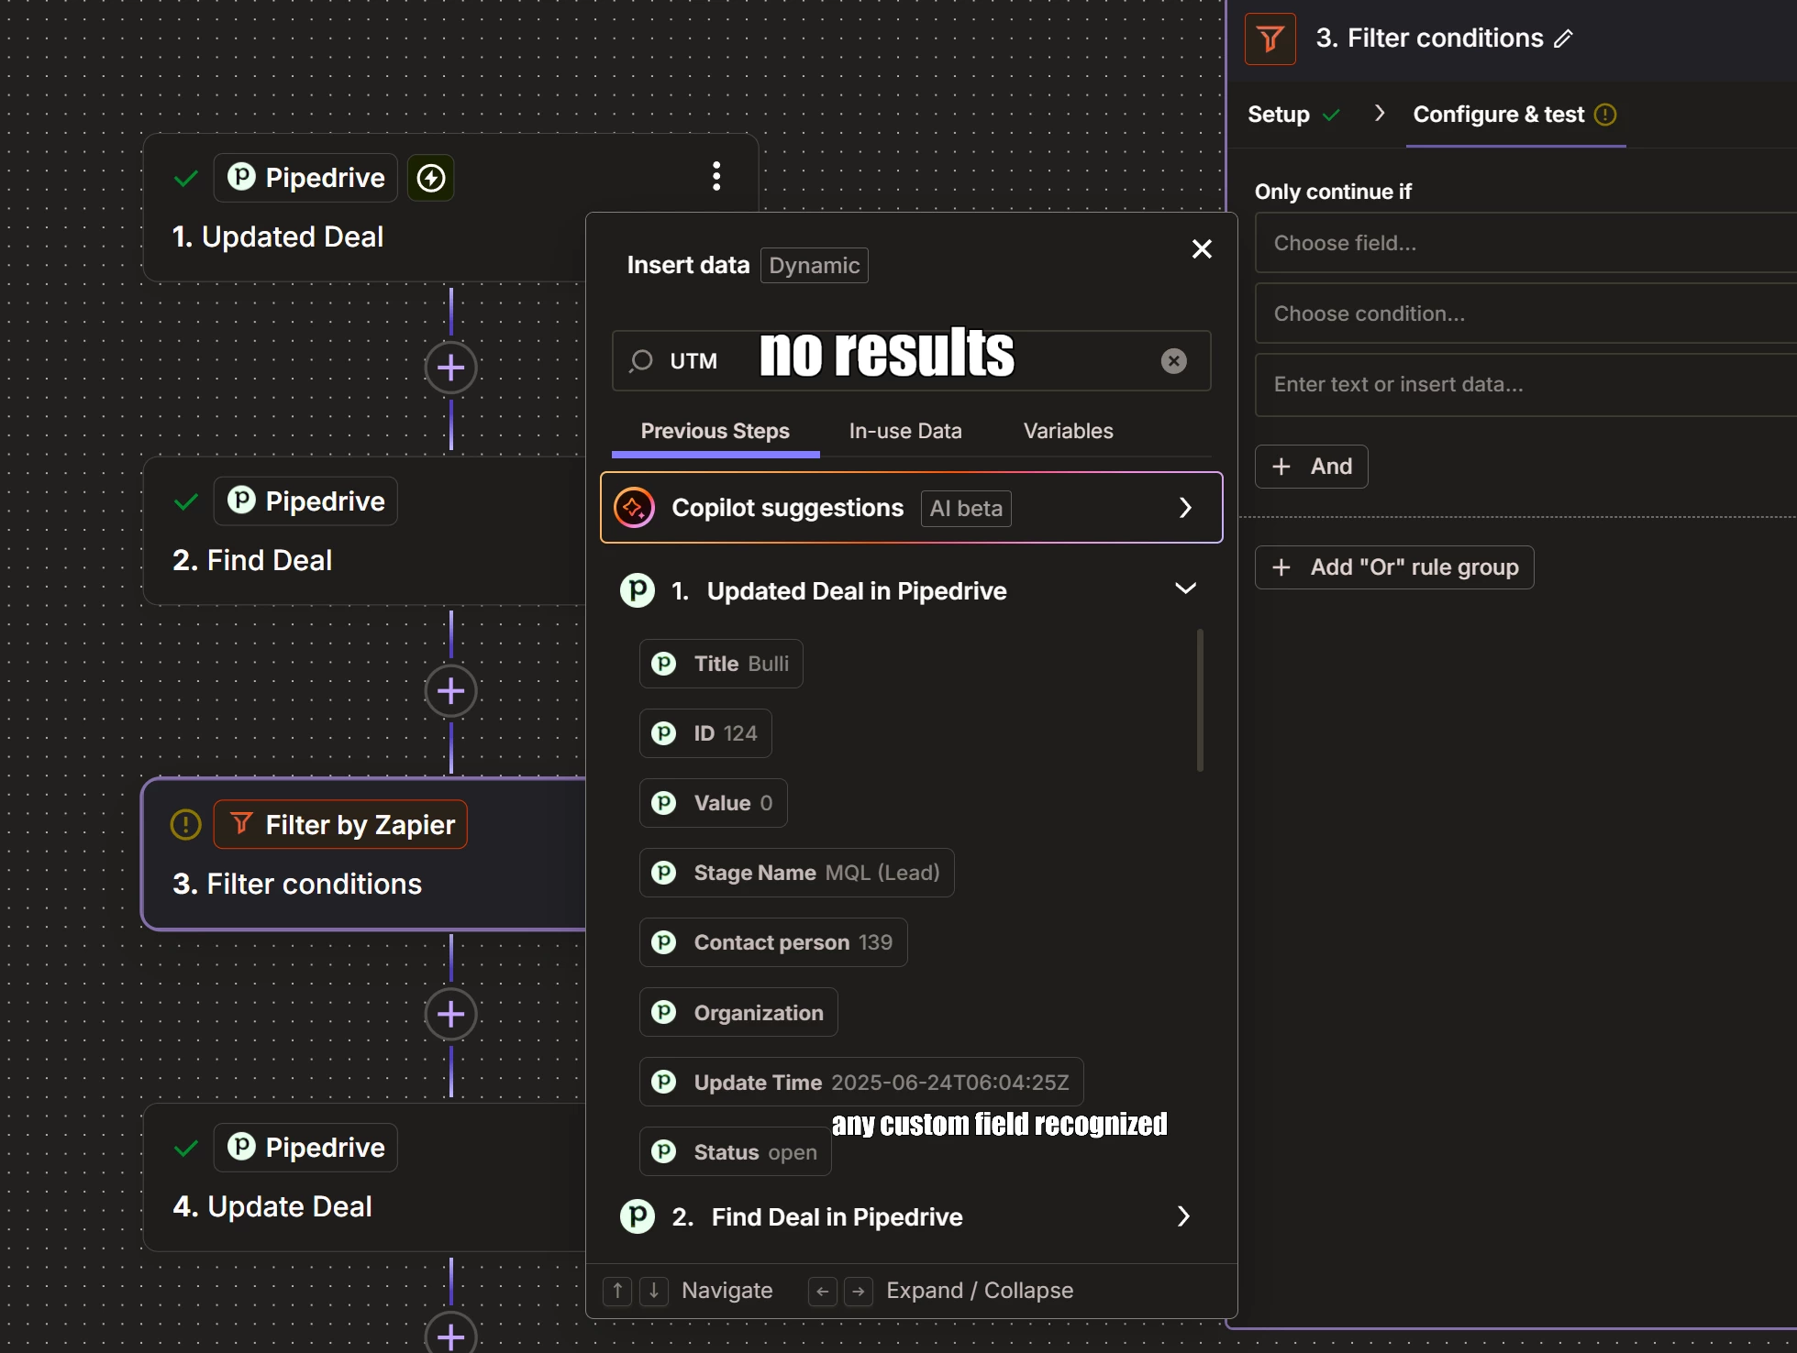Switch to the Variables tab
Viewport: 1797px width, 1353px height.
1068,431
